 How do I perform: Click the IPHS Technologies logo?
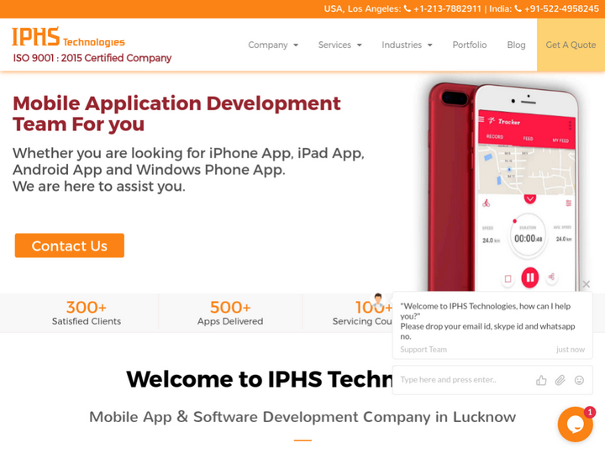68,38
